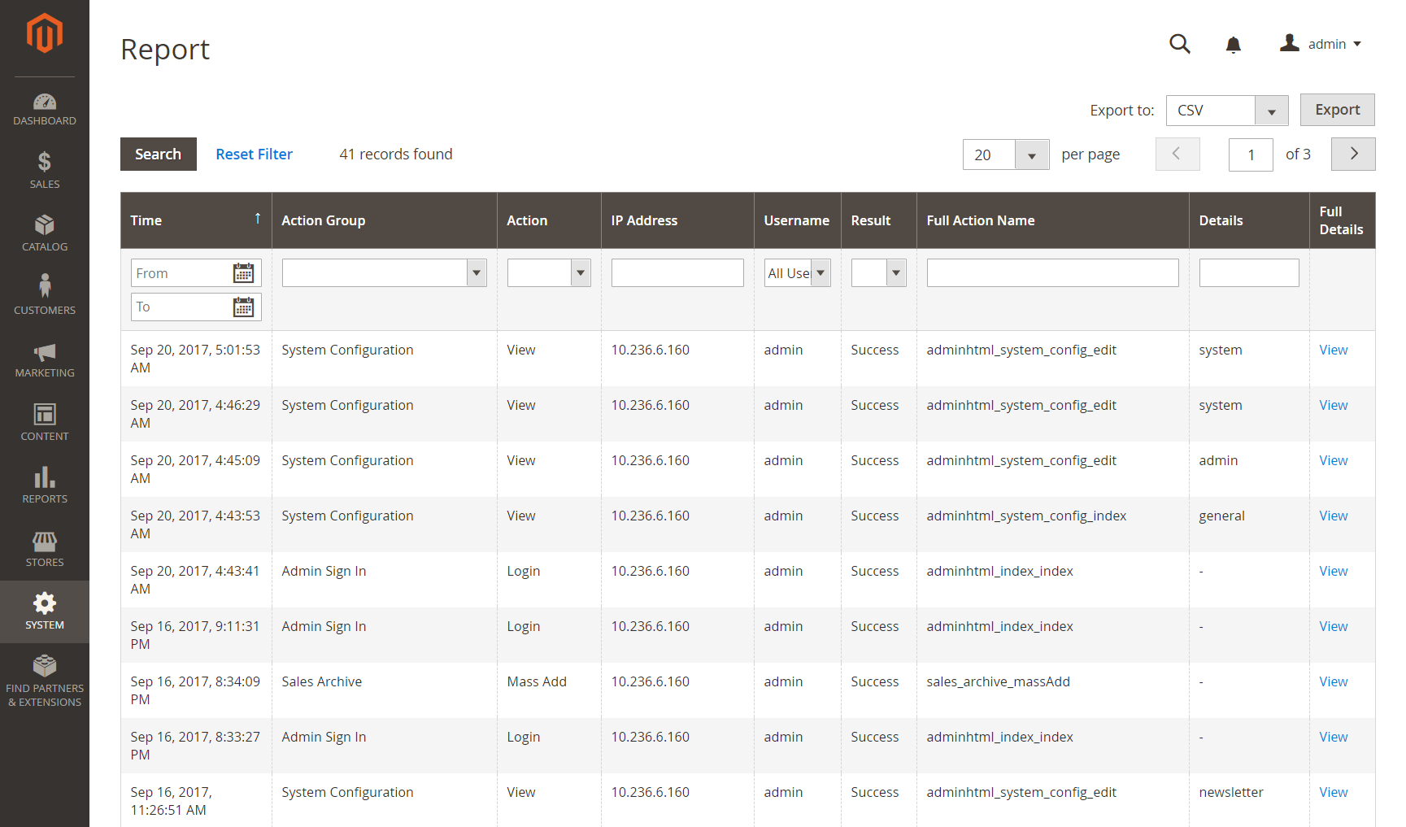1406x827 pixels.
Task: Open the global search magnifier
Action: click(x=1179, y=44)
